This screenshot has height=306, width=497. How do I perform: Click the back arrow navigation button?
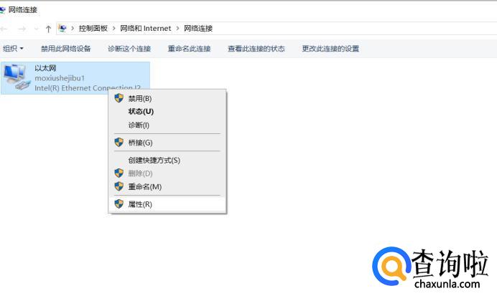click(x=6, y=29)
